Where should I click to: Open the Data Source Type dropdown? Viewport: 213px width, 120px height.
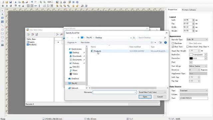coord(194,91)
